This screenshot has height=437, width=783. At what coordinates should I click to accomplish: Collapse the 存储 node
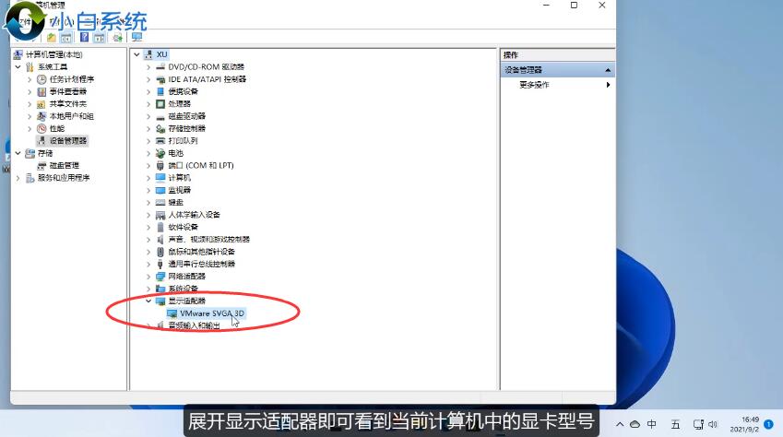(18, 153)
